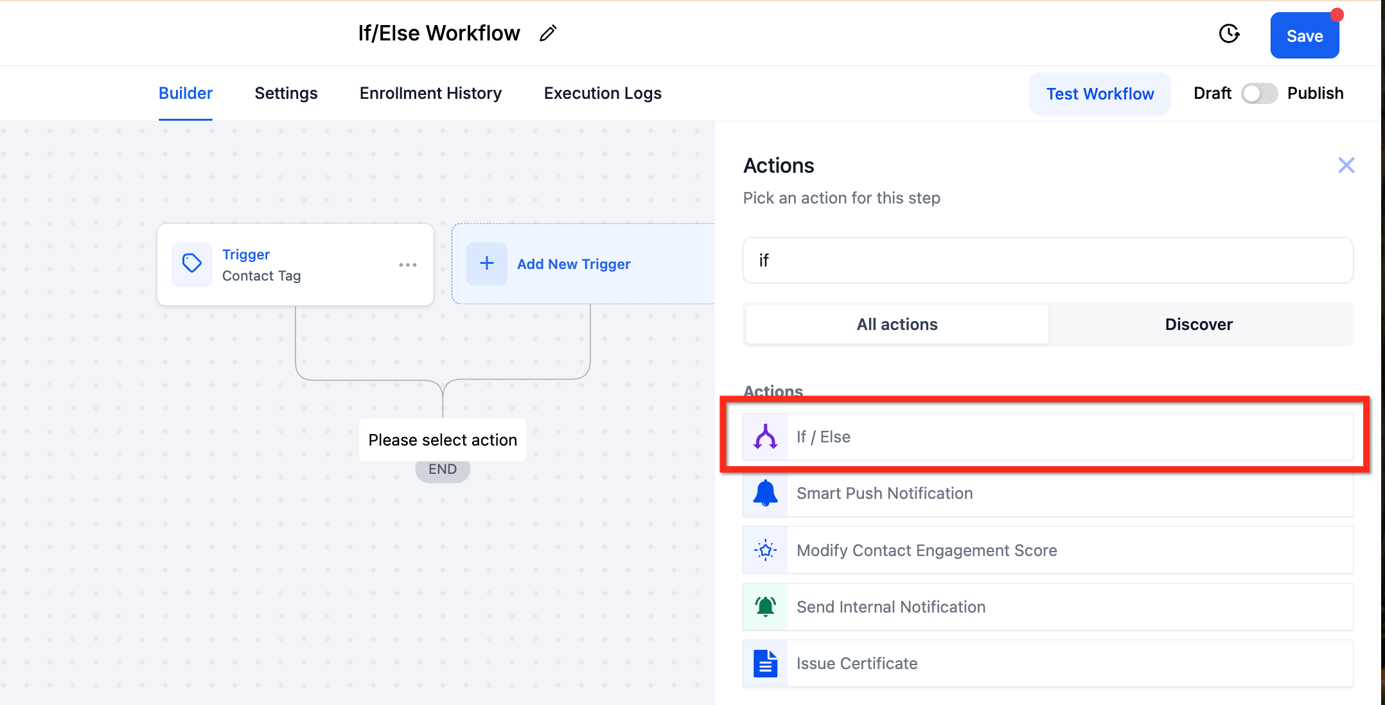Click the Contact Tag trigger icon
1385x705 pixels.
191,264
